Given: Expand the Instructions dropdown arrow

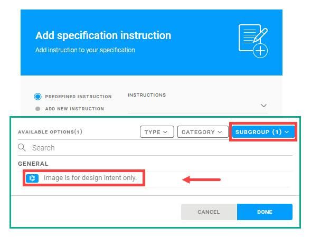Looking at the screenshot, I should 263,106.
